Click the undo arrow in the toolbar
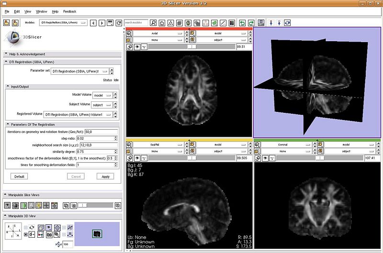This screenshot has width=383, height=253. point(242,22)
